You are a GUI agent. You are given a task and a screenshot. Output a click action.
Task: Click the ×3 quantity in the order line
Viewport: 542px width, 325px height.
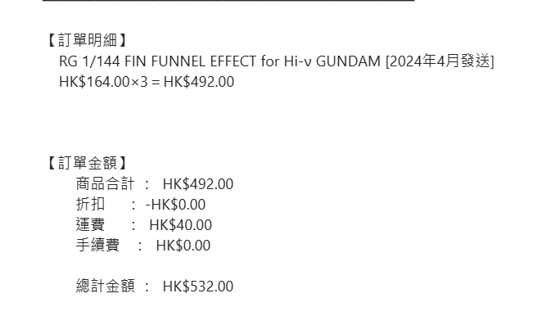(139, 82)
